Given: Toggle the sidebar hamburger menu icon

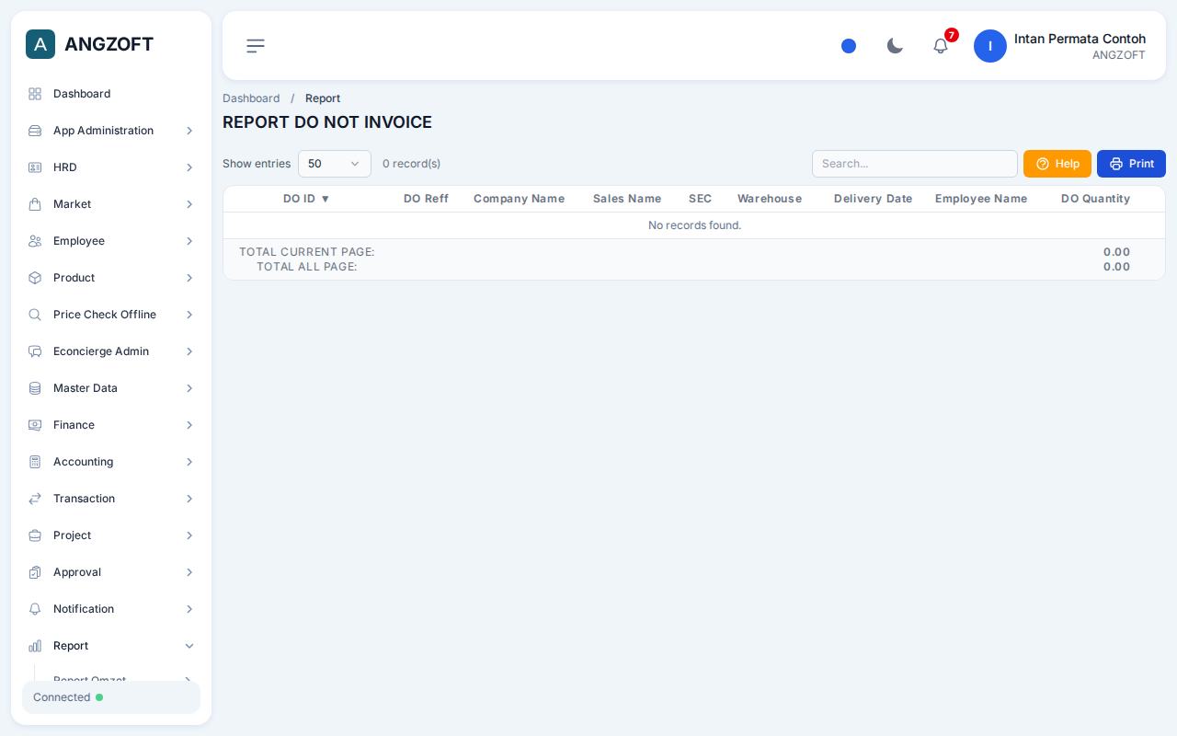Looking at the screenshot, I should (x=256, y=46).
